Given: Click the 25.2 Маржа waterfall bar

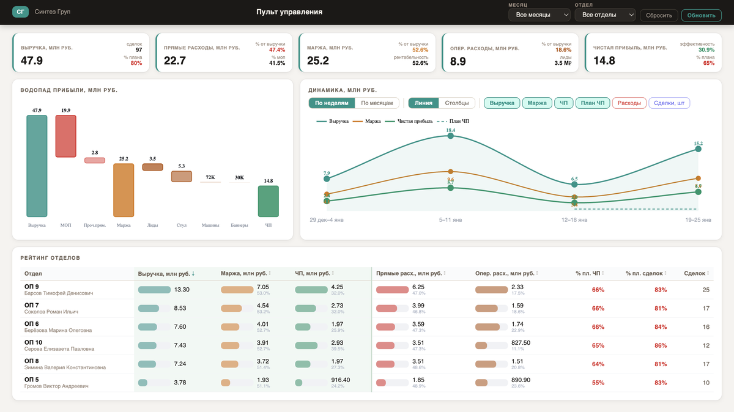Looking at the screenshot, I should point(124,190).
